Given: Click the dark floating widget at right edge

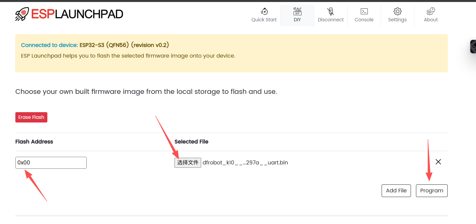Looking at the screenshot, I should tap(473, 47).
